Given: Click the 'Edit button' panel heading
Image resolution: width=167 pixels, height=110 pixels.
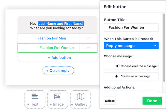Looking at the screenshot, I should (115, 7).
